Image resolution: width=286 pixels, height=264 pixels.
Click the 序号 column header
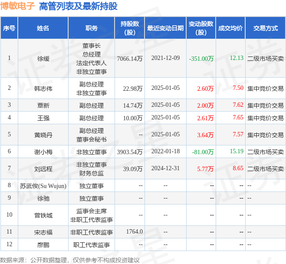click(x=9, y=28)
